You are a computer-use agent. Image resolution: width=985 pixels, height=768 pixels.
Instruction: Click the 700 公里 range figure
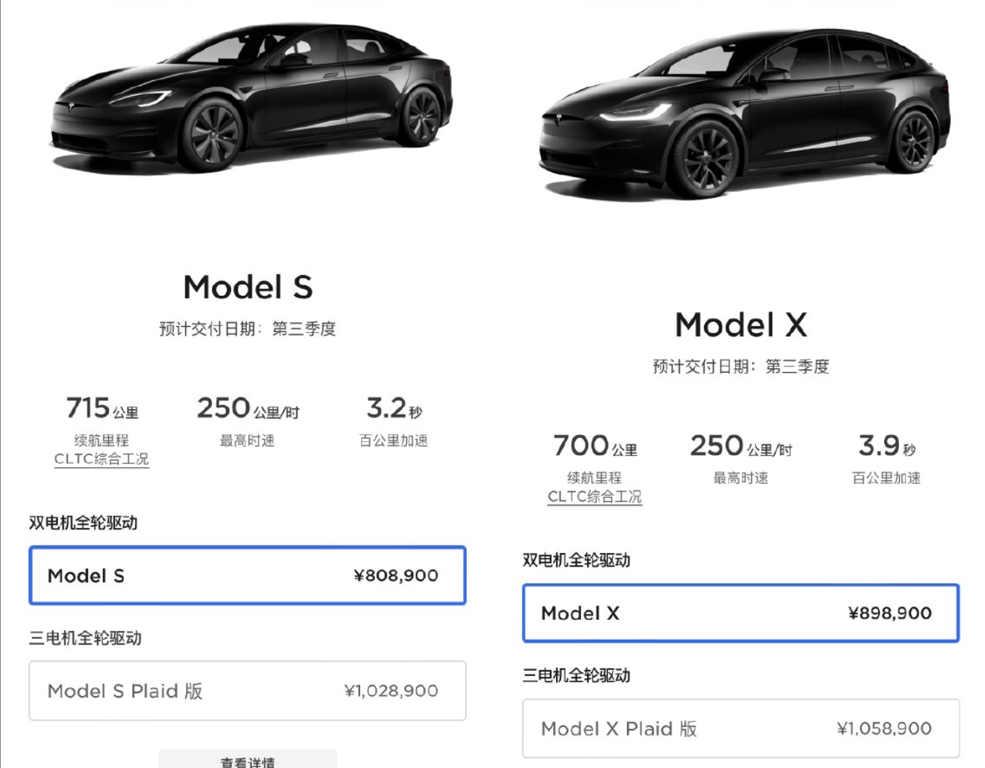594,446
